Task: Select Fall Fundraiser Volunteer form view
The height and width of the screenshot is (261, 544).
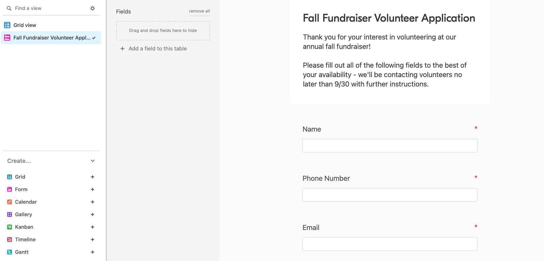Action: click(x=51, y=38)
